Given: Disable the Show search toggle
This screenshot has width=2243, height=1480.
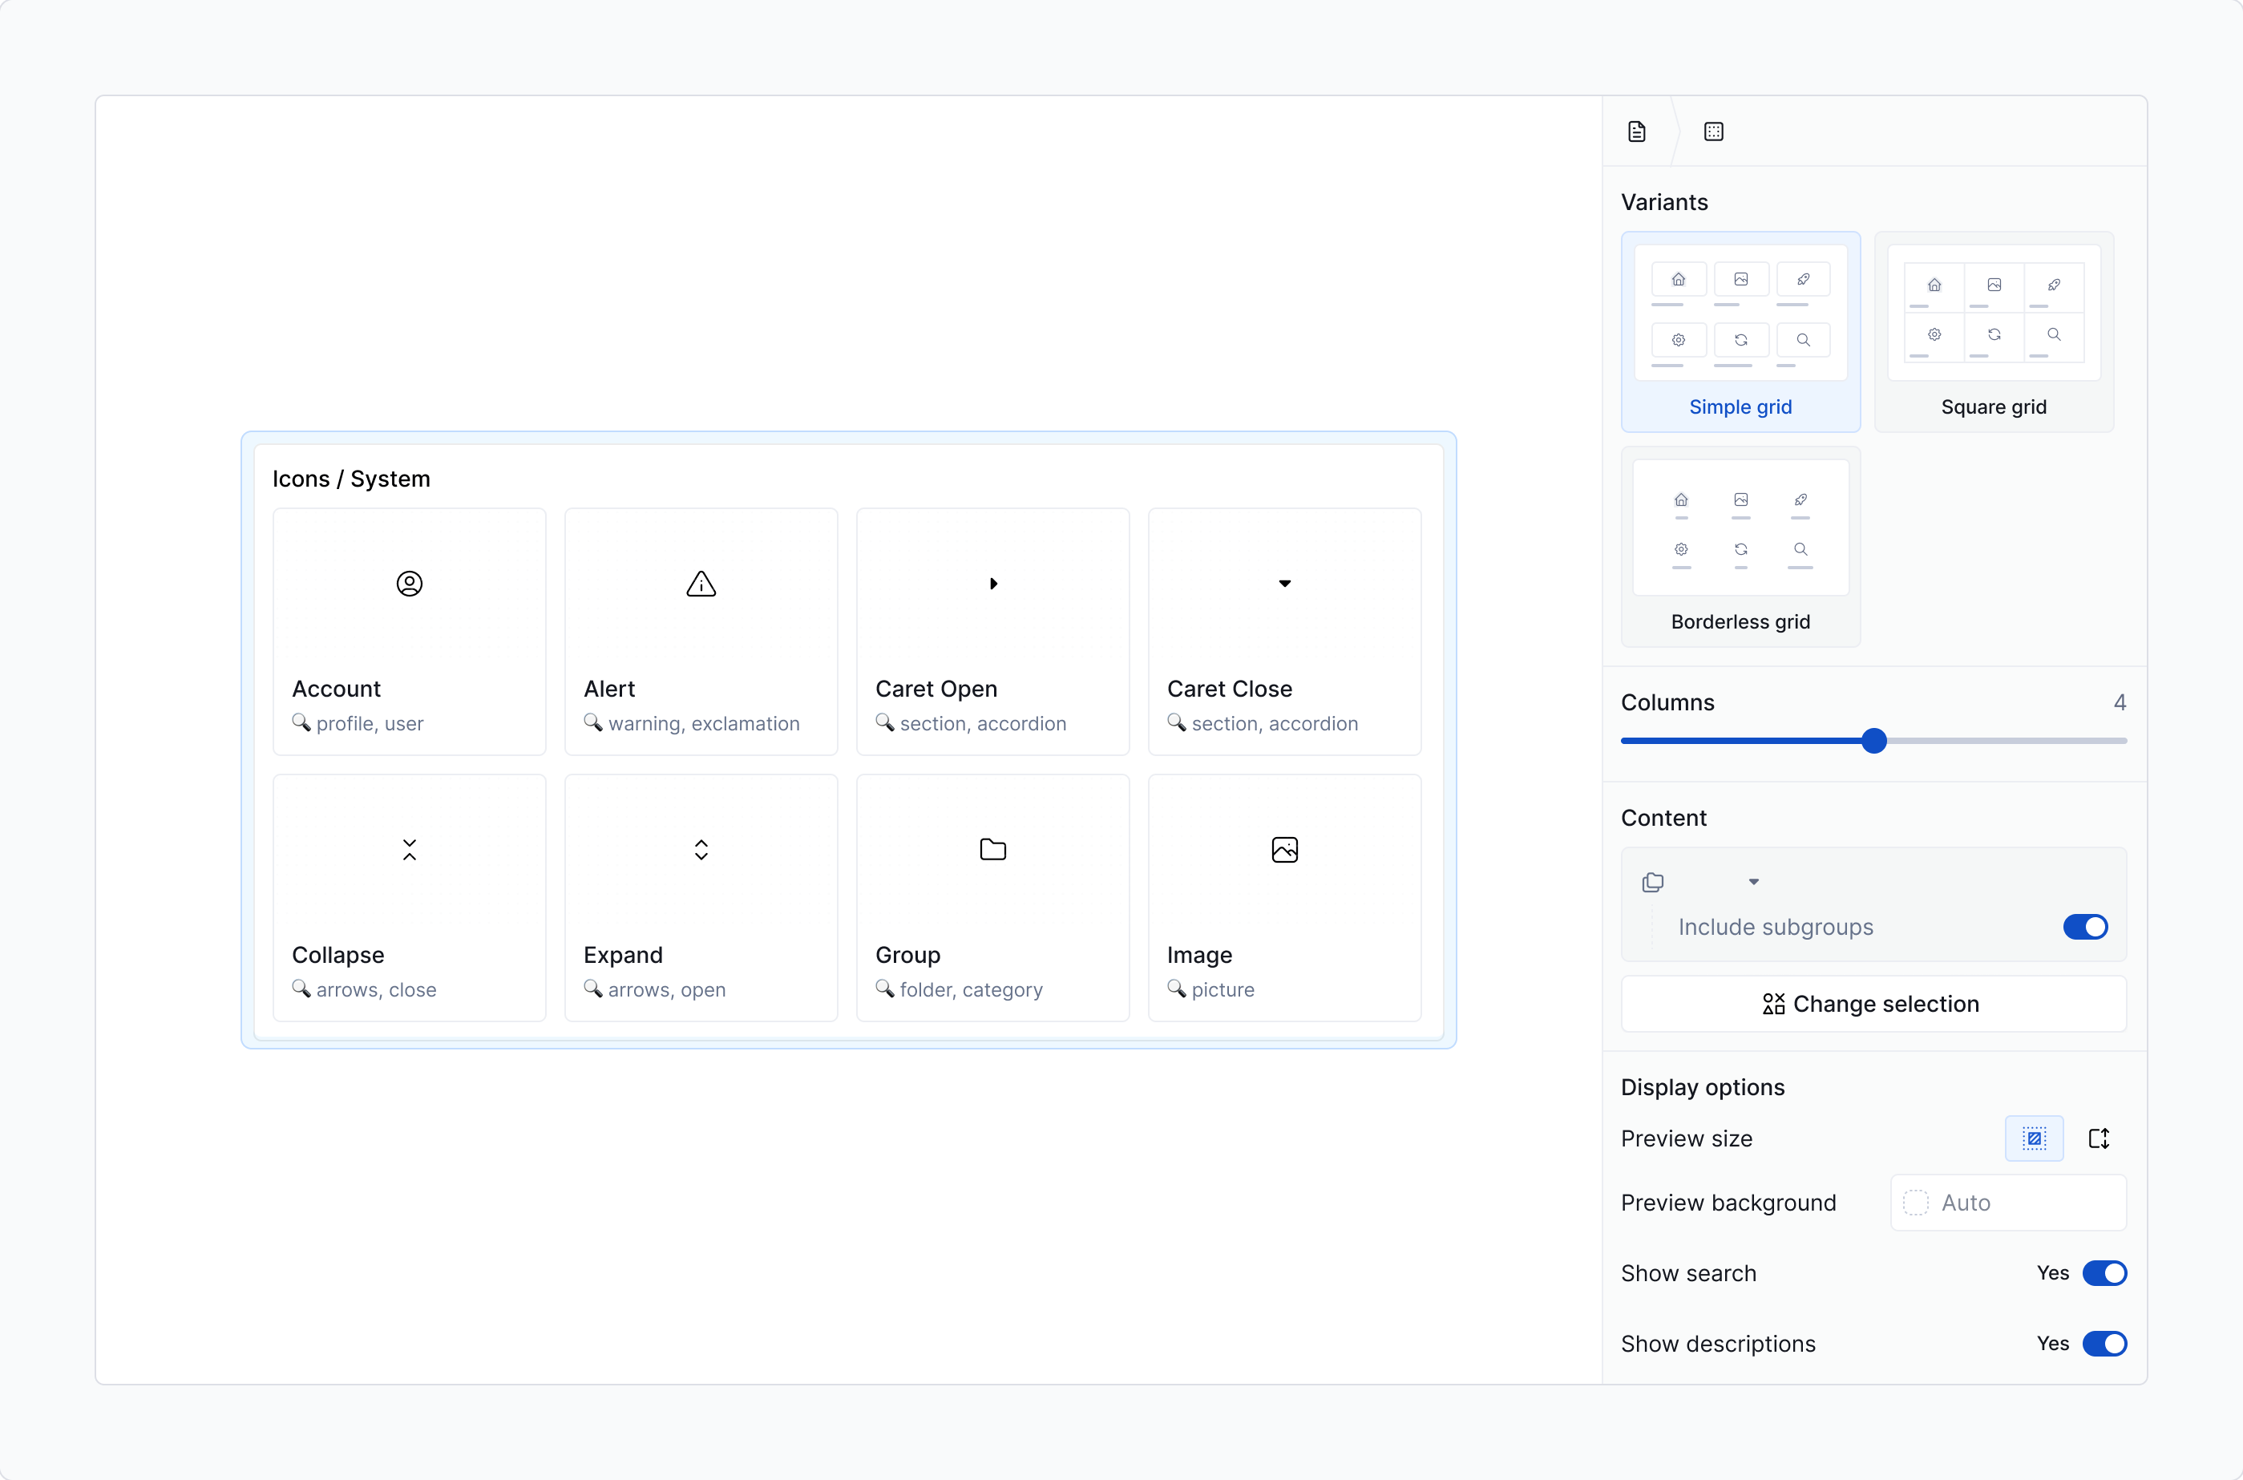Looking at the screenshot, I should click(x=2104, y=1273).
